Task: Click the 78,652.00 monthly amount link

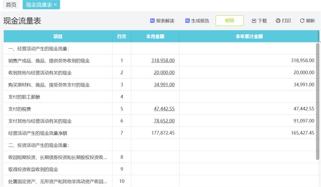Action: (164, 121)
